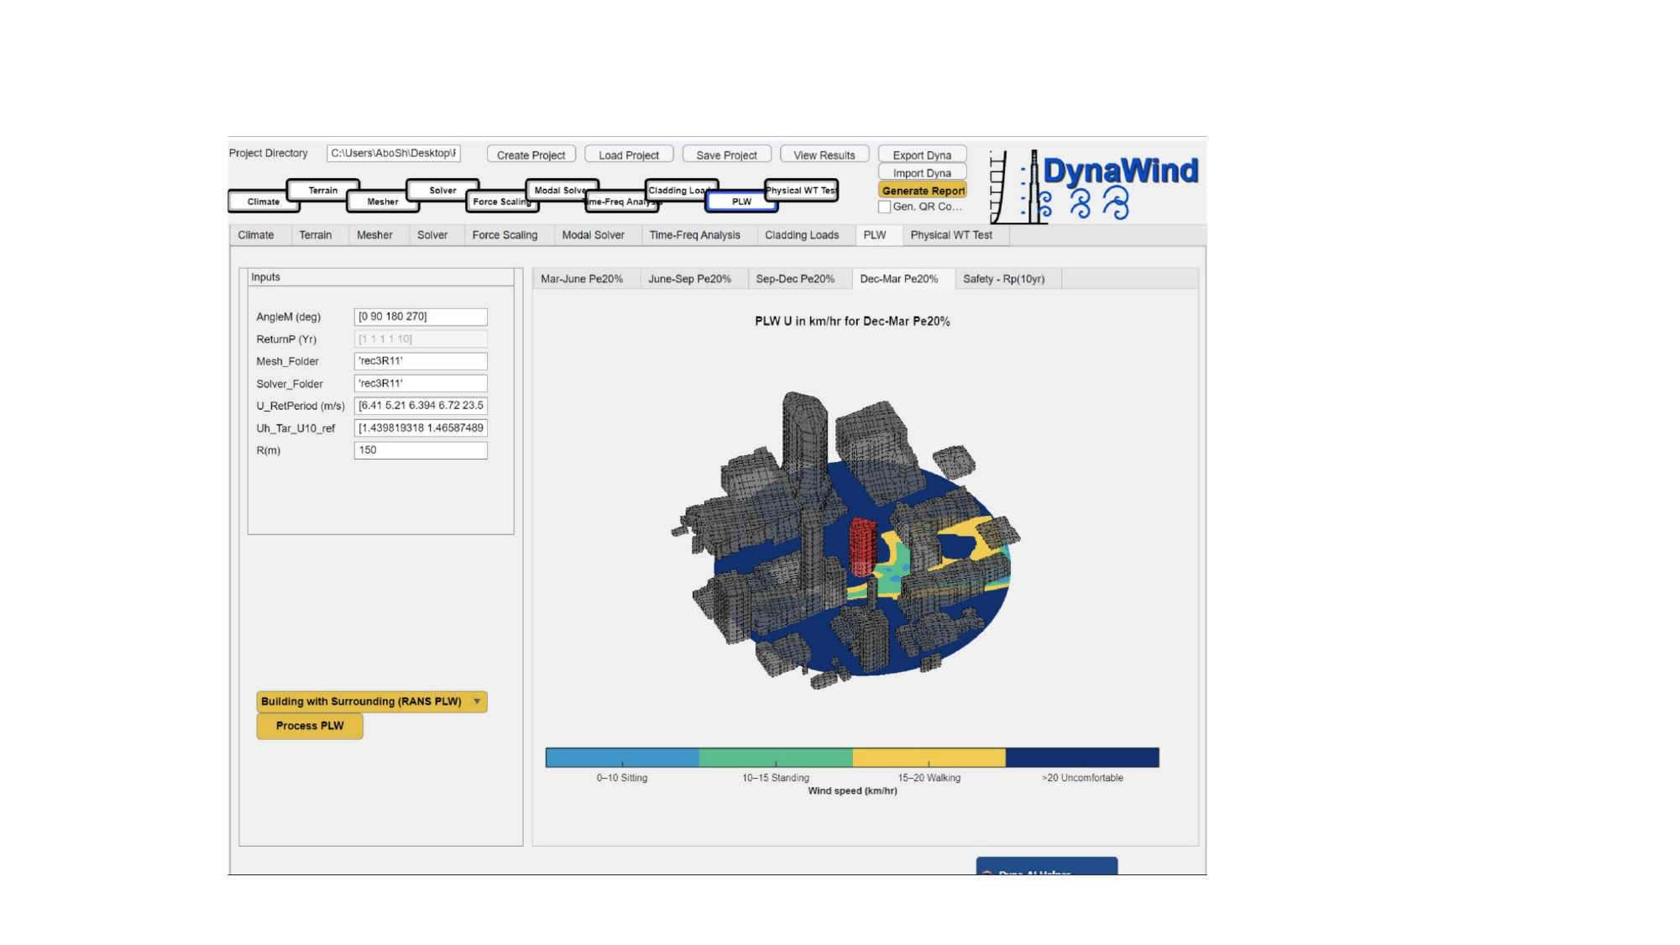Screen dimensions: 1680x945
Task: Click the Generate Report button
Action: (x=922, y=190)
